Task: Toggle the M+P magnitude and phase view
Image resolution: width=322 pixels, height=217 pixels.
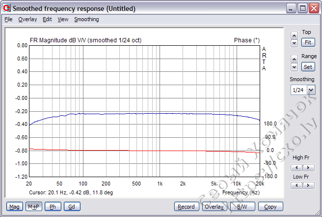Action: tap(34, 207)
